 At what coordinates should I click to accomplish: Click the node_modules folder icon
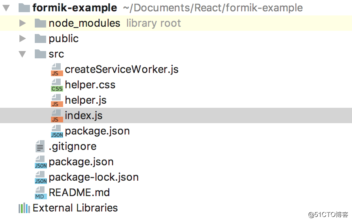pos(40,23)
